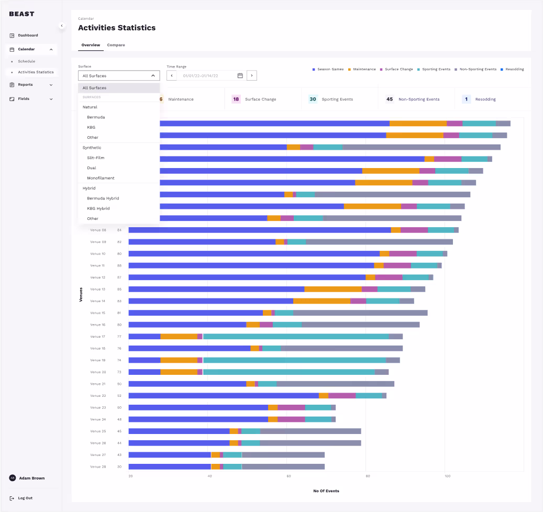The height and width of the screenshot is (512, 543).
Task: Toggle Non-Sporting Events legend item
Action: (x=475, y=69)
